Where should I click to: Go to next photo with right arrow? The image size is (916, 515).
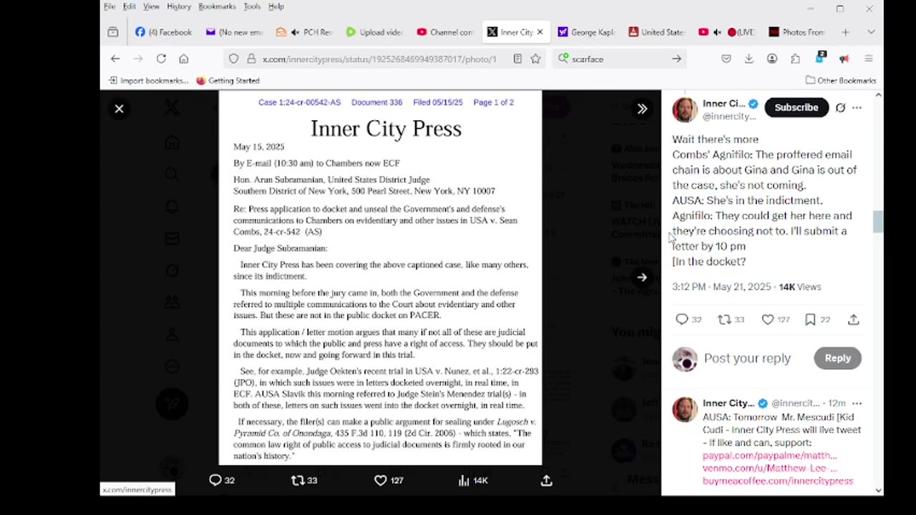pyautogui.click(x=642, y=278)
